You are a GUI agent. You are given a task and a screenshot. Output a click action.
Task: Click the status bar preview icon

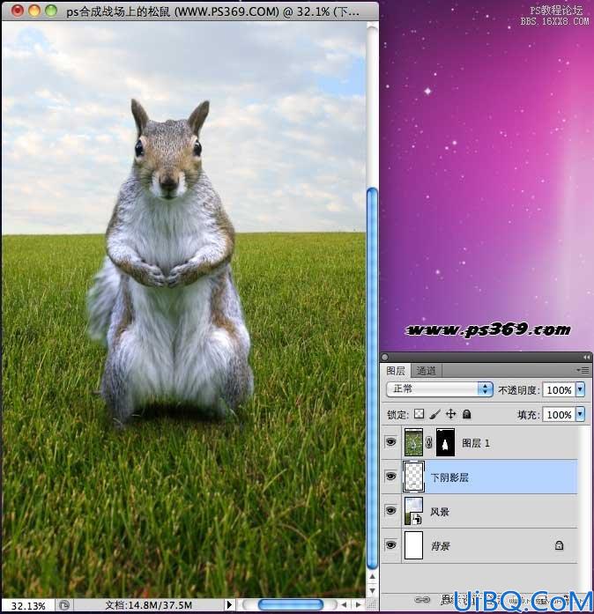click(63, 605)
